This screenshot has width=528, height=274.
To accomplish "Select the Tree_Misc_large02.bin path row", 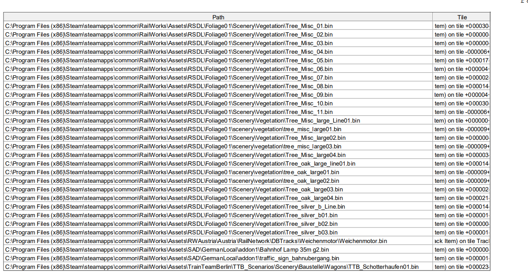I will click(x=218, y=138).
